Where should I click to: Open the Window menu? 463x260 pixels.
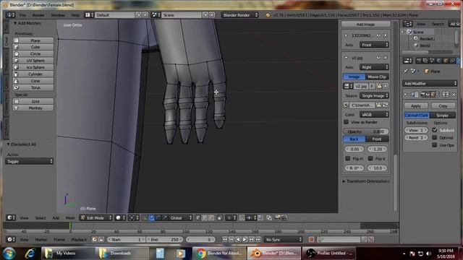click(58, 15)
